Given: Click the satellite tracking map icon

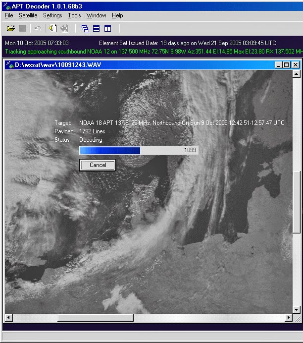Looking at the screenshot, I should click(52, 28).
